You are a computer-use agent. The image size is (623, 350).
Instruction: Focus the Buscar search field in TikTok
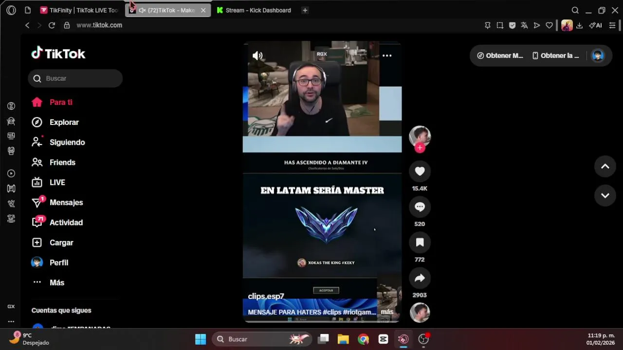(75, 78)
